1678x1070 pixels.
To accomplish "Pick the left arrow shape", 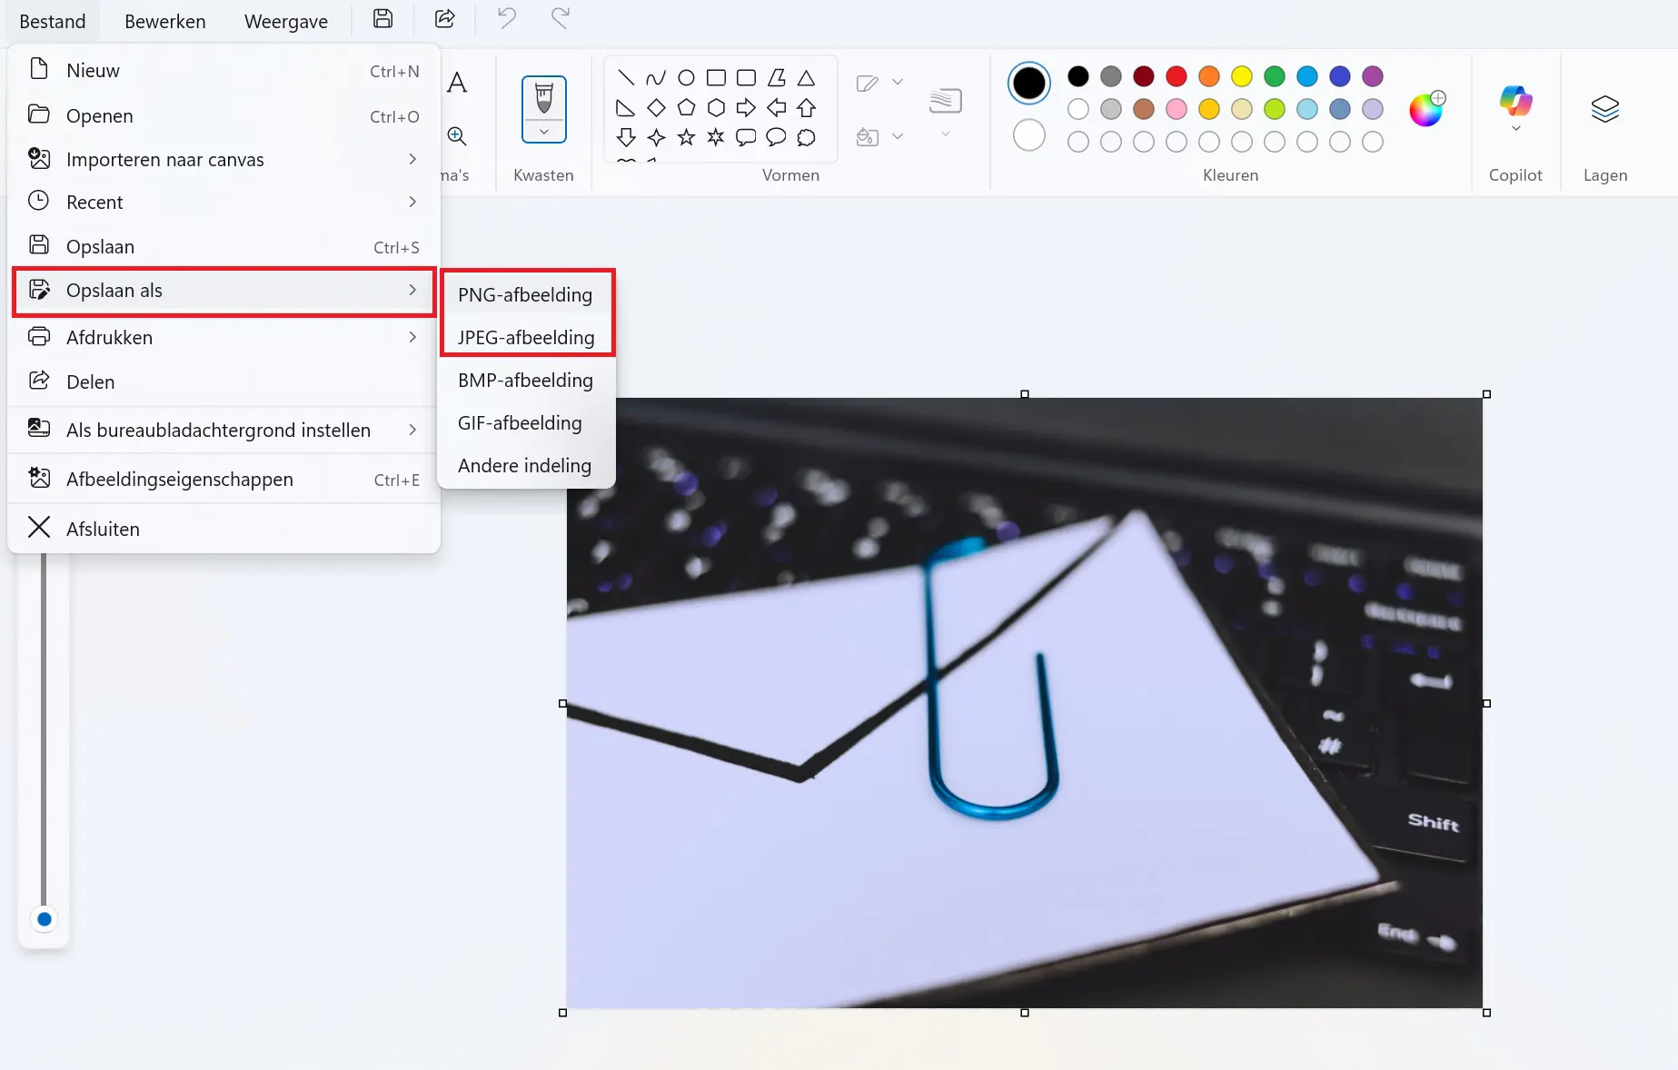I will [x=777, y=108].
